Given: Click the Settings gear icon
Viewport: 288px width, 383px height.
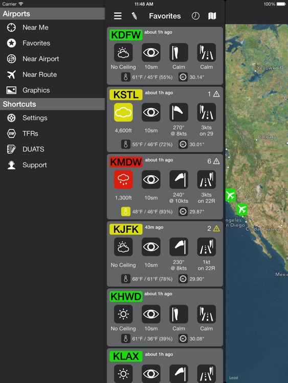Looking at the screenshot, I should tap(11, 118).
